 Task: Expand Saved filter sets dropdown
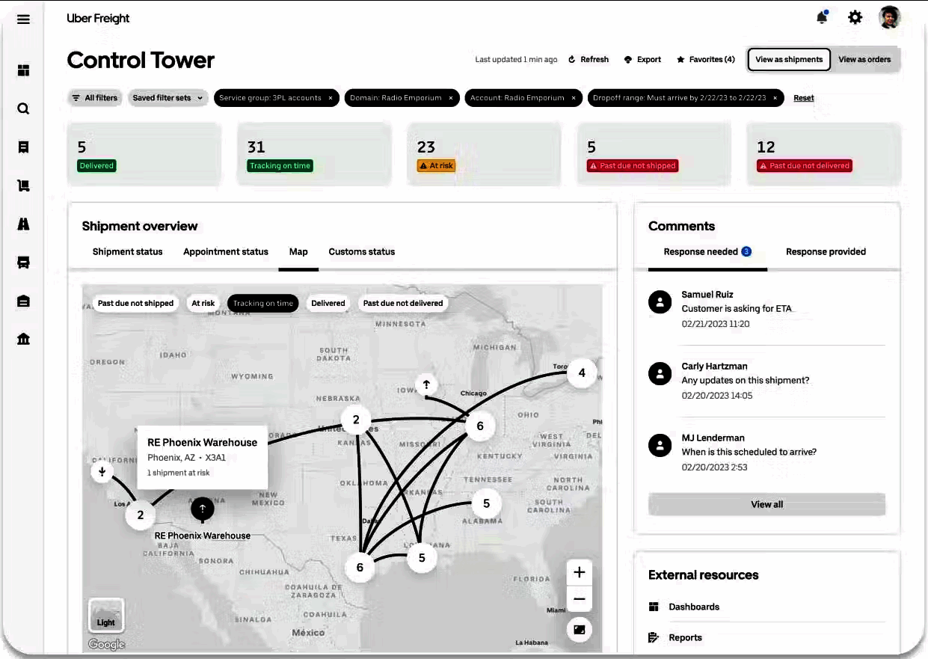(x=168, y=98)
